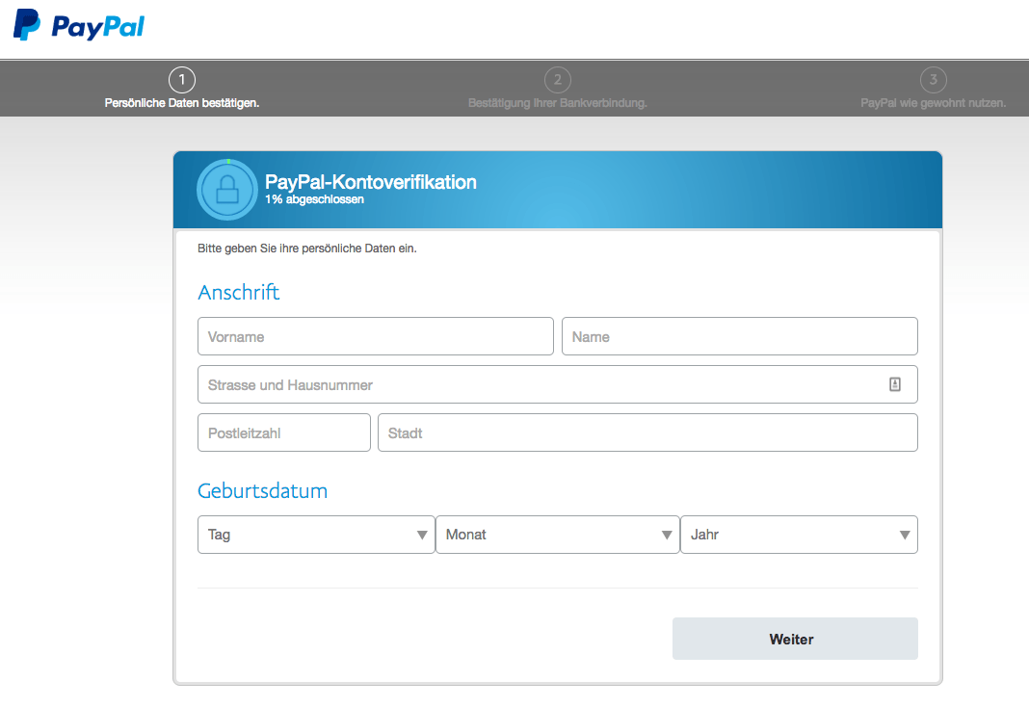Click the 'Anschrift' section heading
Screen dimensions: 1029x707
pos(239,292)
